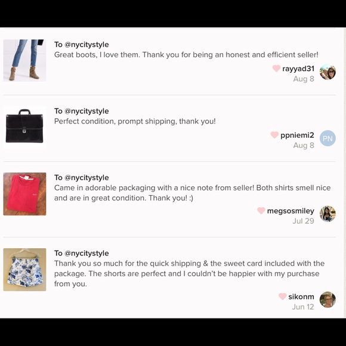Click @nycitystyle in the boots review
346x346 pixels.
pyautogui.click(x=86, y=45)
